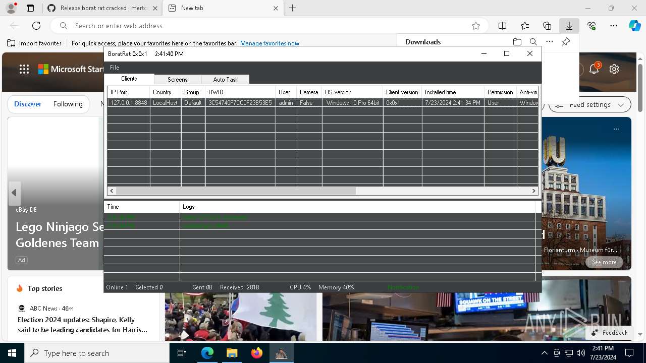
Task: Sort by IP Port column header
Action: click(x=129, y=92)
